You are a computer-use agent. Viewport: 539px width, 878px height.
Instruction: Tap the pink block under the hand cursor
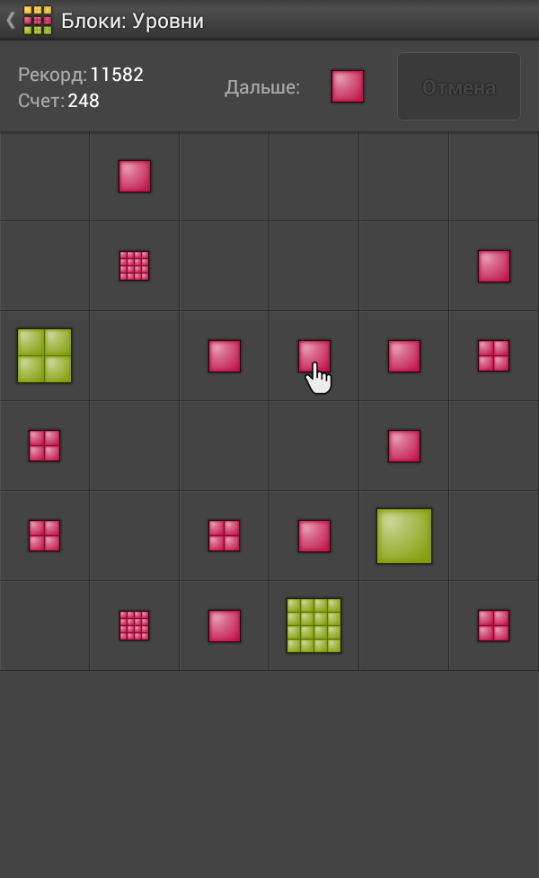[314, 355]
